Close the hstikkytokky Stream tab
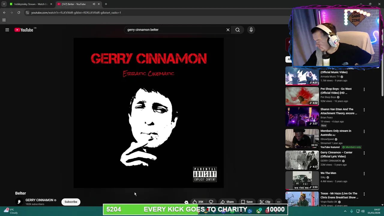 coord(51,4)
